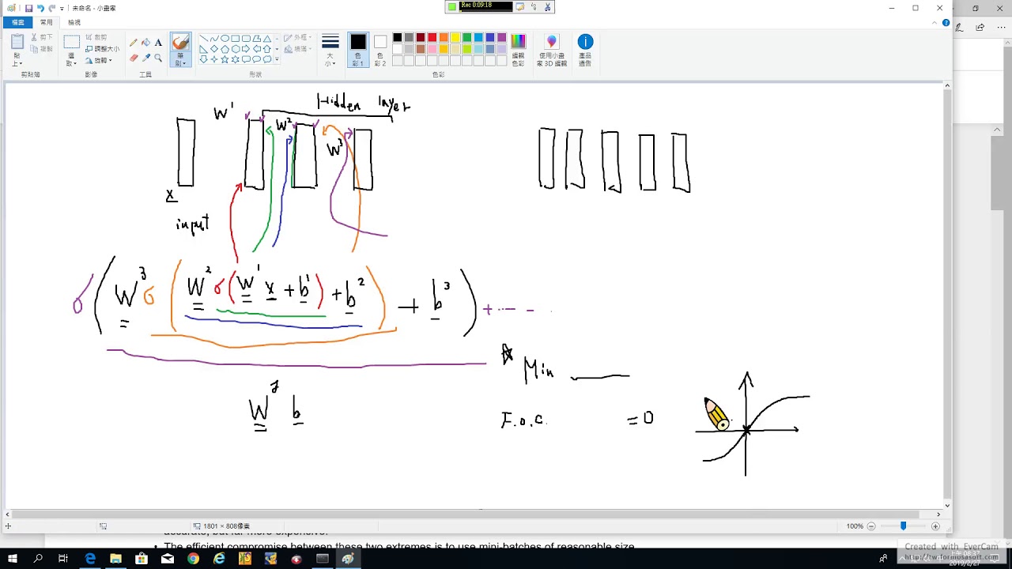Click the Redo arrow in the title bar
Screen dimensions: 1012x569
tap(51, 8)
